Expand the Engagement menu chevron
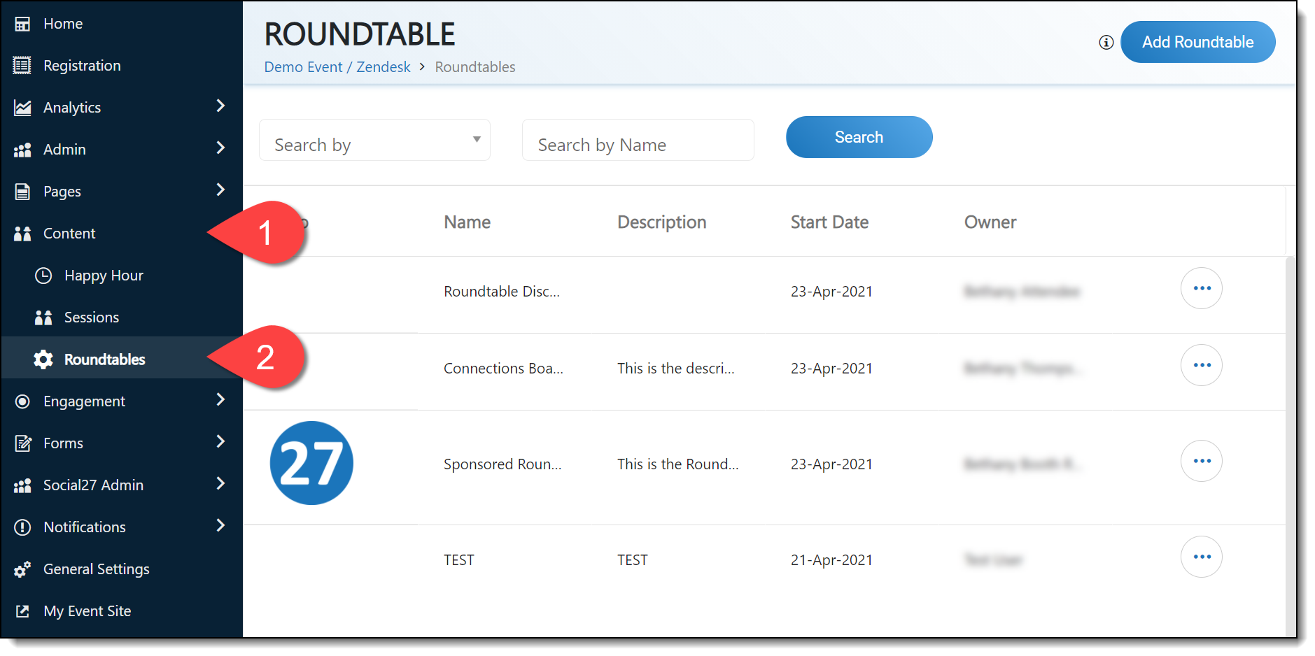 pyautogui.click(x=220, y=400)
